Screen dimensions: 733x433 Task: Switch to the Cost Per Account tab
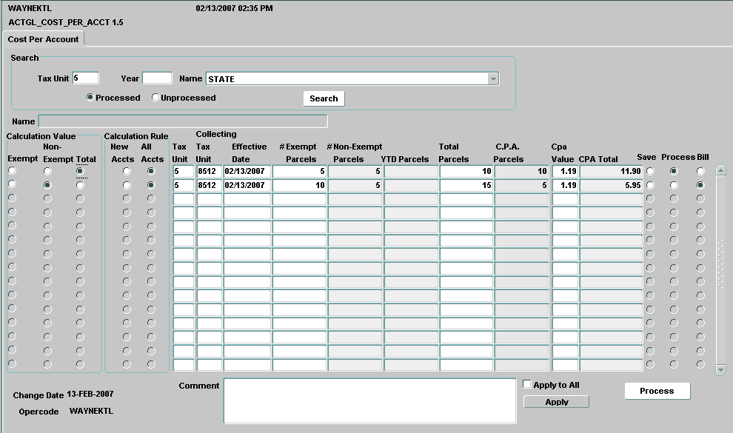pos(43,39)
